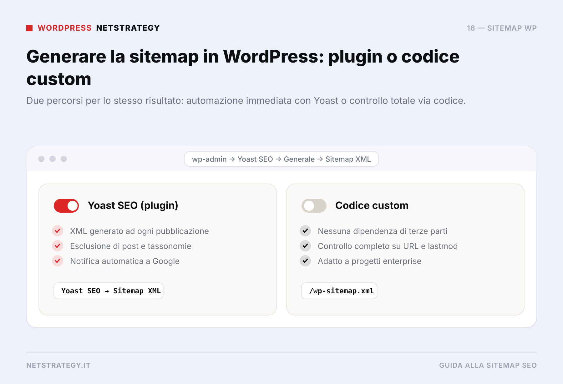563x384 pixels.
Task: Click the first browser window dot
Action: [x=41, y=159]
